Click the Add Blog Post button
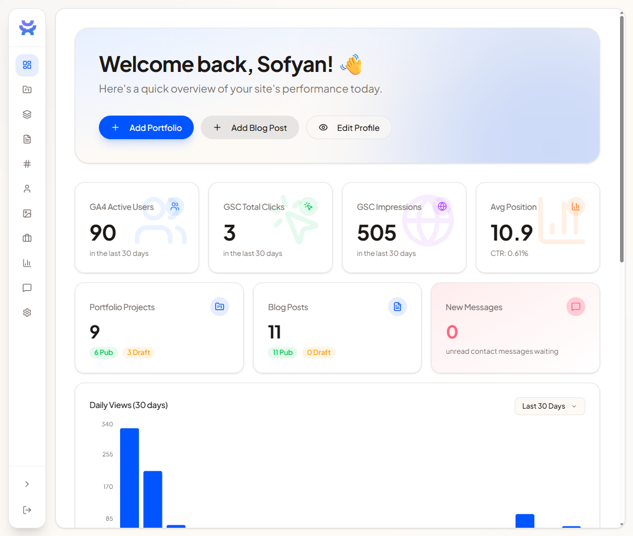Image resolution: width=633 pixels, height=536 pixels. (250, 128)
